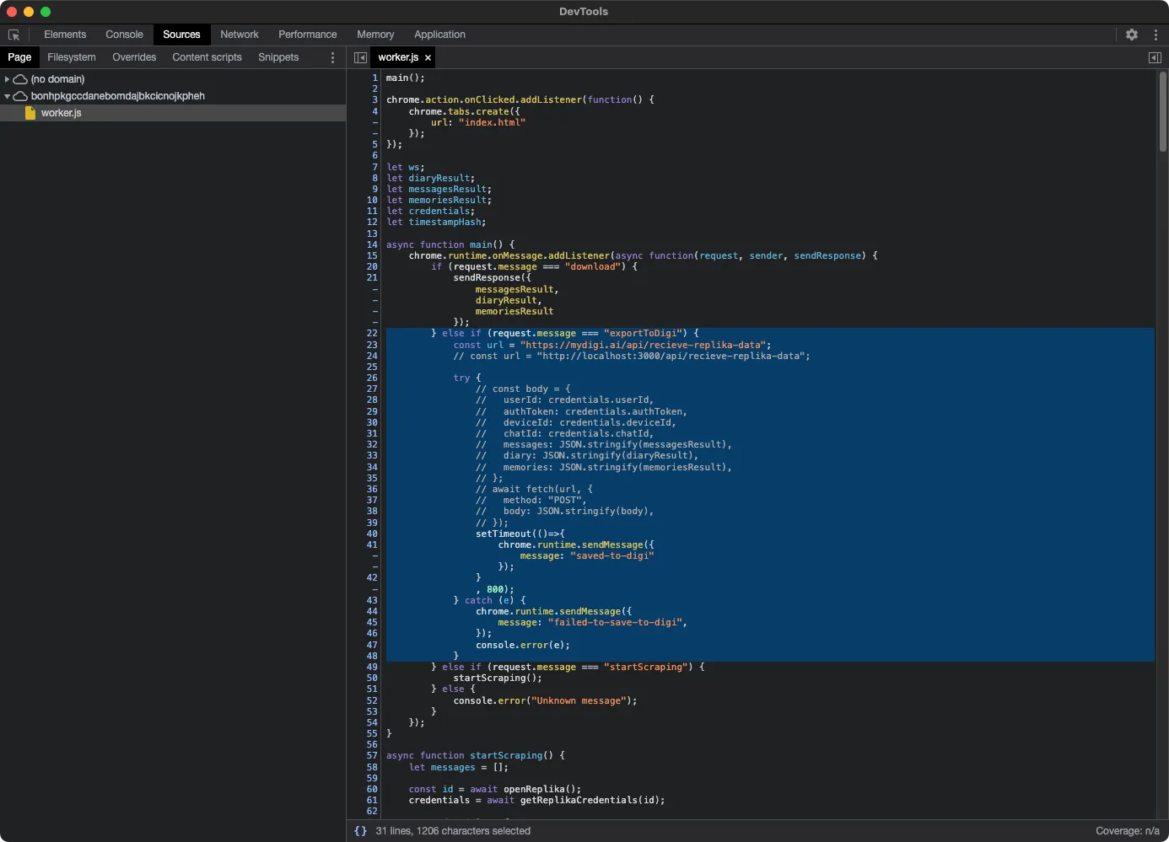Click line number 57 gutter
The image size is (1169, 842).
coord(372,756)
